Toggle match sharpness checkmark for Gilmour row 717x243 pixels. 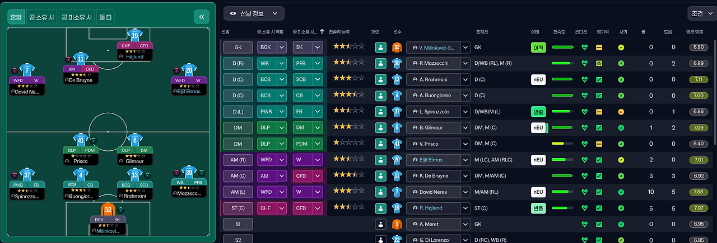(x=599, y=128)
